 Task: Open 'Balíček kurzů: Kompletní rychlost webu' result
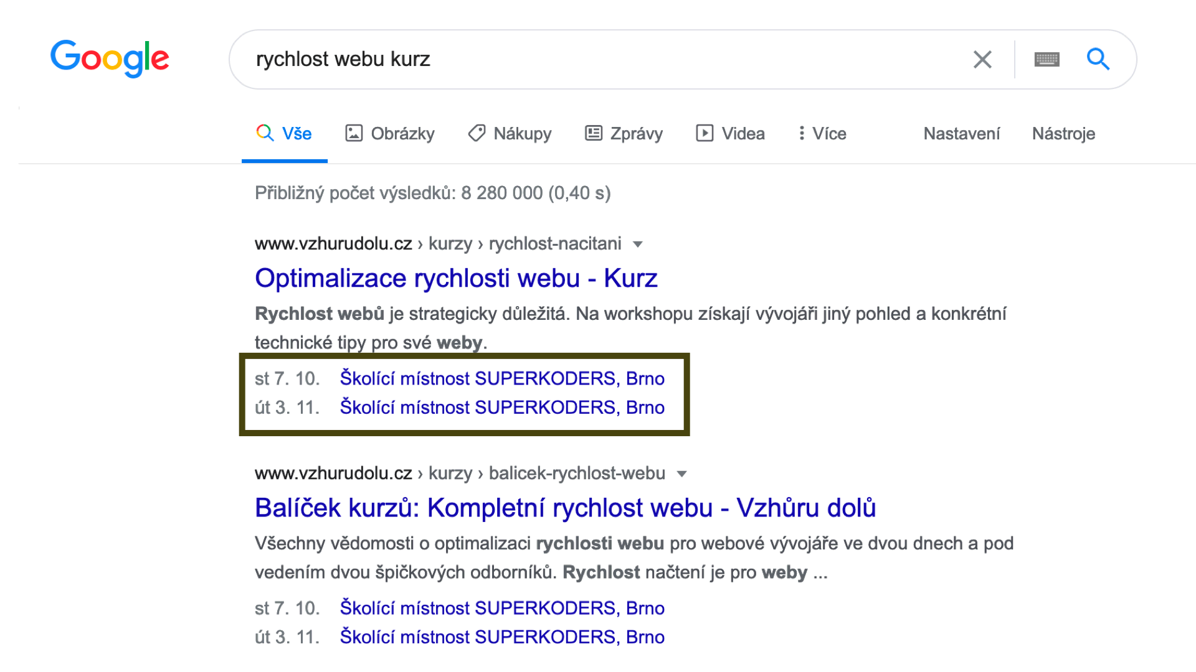pyautogui.click(x=565, y=508)
